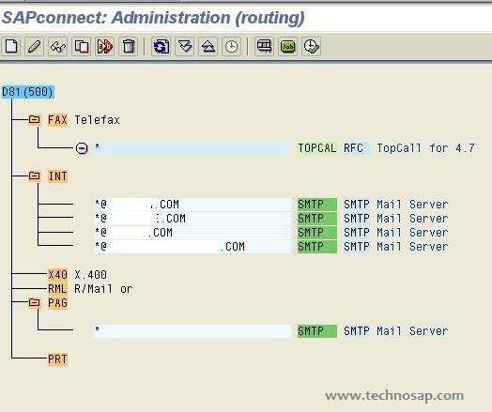Click the blue Refresh icon

click(161, 46)
